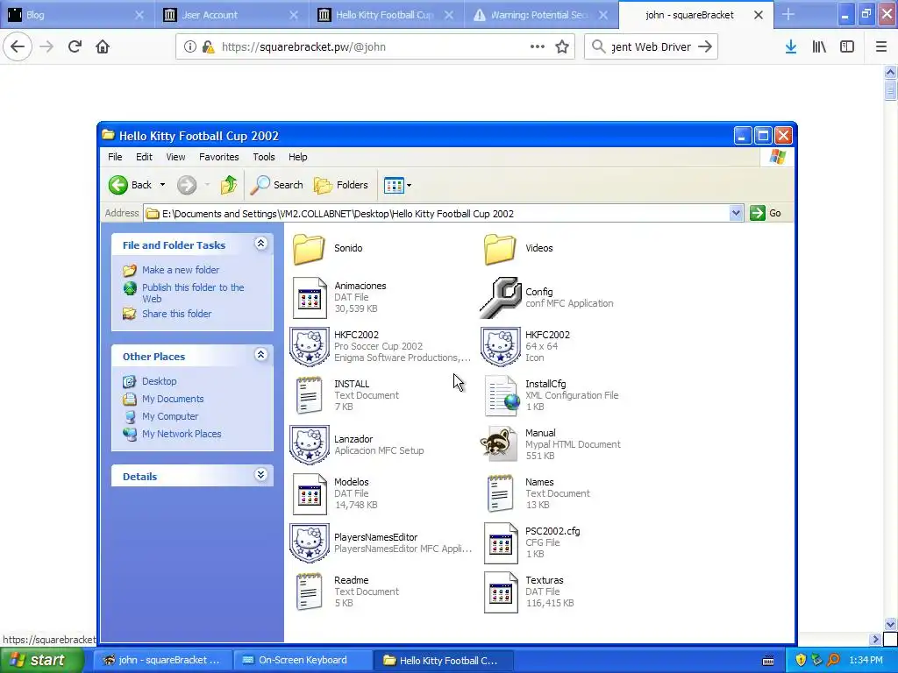Click the Explorer Back arrow icon
This screenshot has width=898, height=673.
pos(118,185)
